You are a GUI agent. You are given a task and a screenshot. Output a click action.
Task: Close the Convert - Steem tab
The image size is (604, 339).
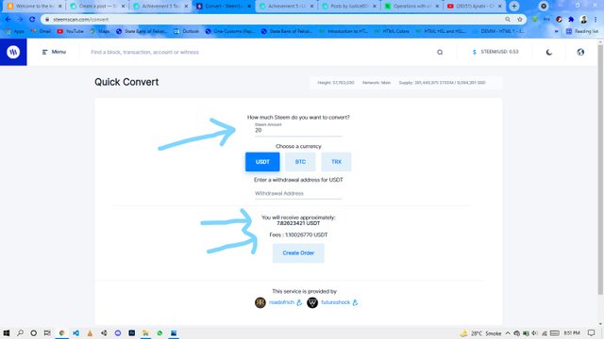tap(249, 7)
